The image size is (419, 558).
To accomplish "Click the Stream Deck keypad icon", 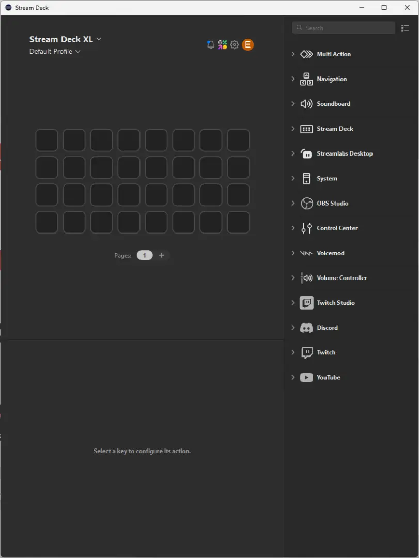I will pos(306,129).
